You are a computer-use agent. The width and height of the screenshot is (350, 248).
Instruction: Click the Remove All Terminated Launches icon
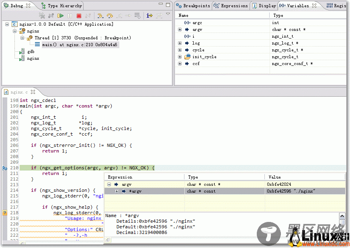tap(42, 16)
